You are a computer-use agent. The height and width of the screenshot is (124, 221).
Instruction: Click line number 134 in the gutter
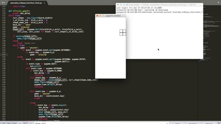click(x=4, y=54)
